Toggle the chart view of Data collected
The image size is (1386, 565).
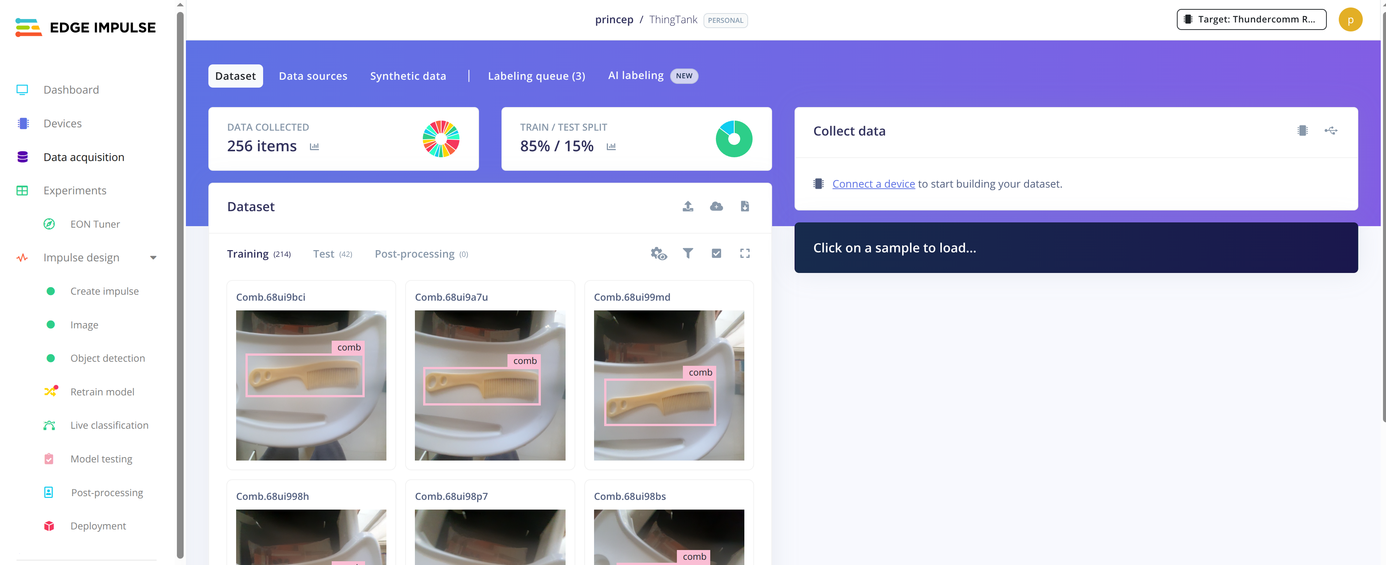(x=315, y=146)
